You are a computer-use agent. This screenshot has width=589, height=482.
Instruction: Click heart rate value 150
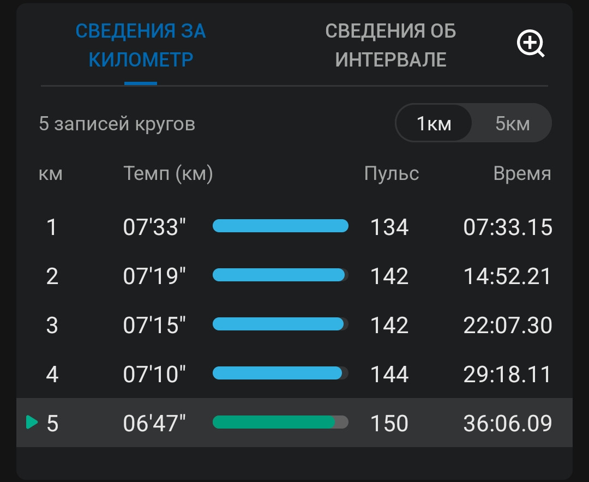(389, 423)
